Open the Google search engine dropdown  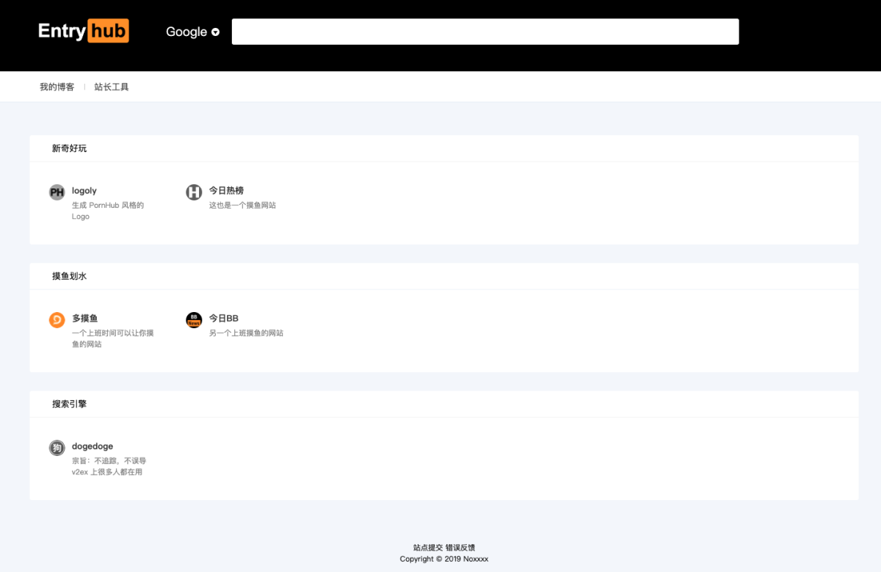point(192,32)
